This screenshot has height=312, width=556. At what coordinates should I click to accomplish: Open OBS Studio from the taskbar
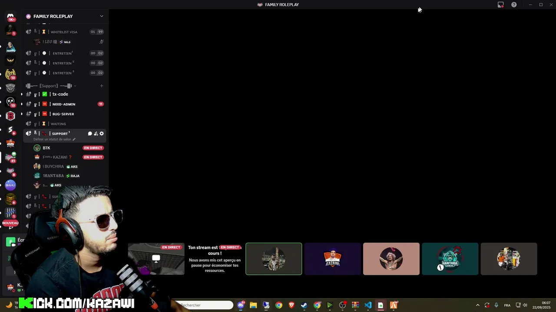342,305
